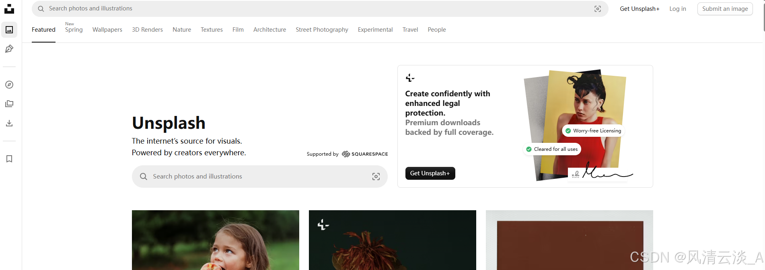Open the brown rectangle photo
Image resolution: width=765 pixels, height=270 pixels.
pyautogui.click(x=570, y=240)
